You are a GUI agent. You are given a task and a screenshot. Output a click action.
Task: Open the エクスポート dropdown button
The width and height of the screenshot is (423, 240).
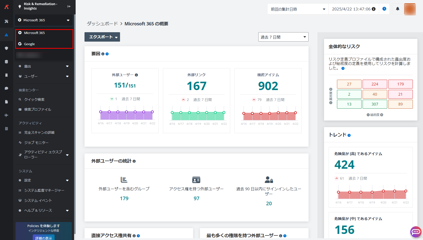click(102, 37)
